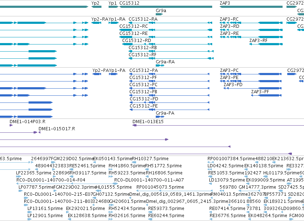This screenshot has height=221, width=304.
Task: Select EST RE07414.5prime
Action: point(211,212)
